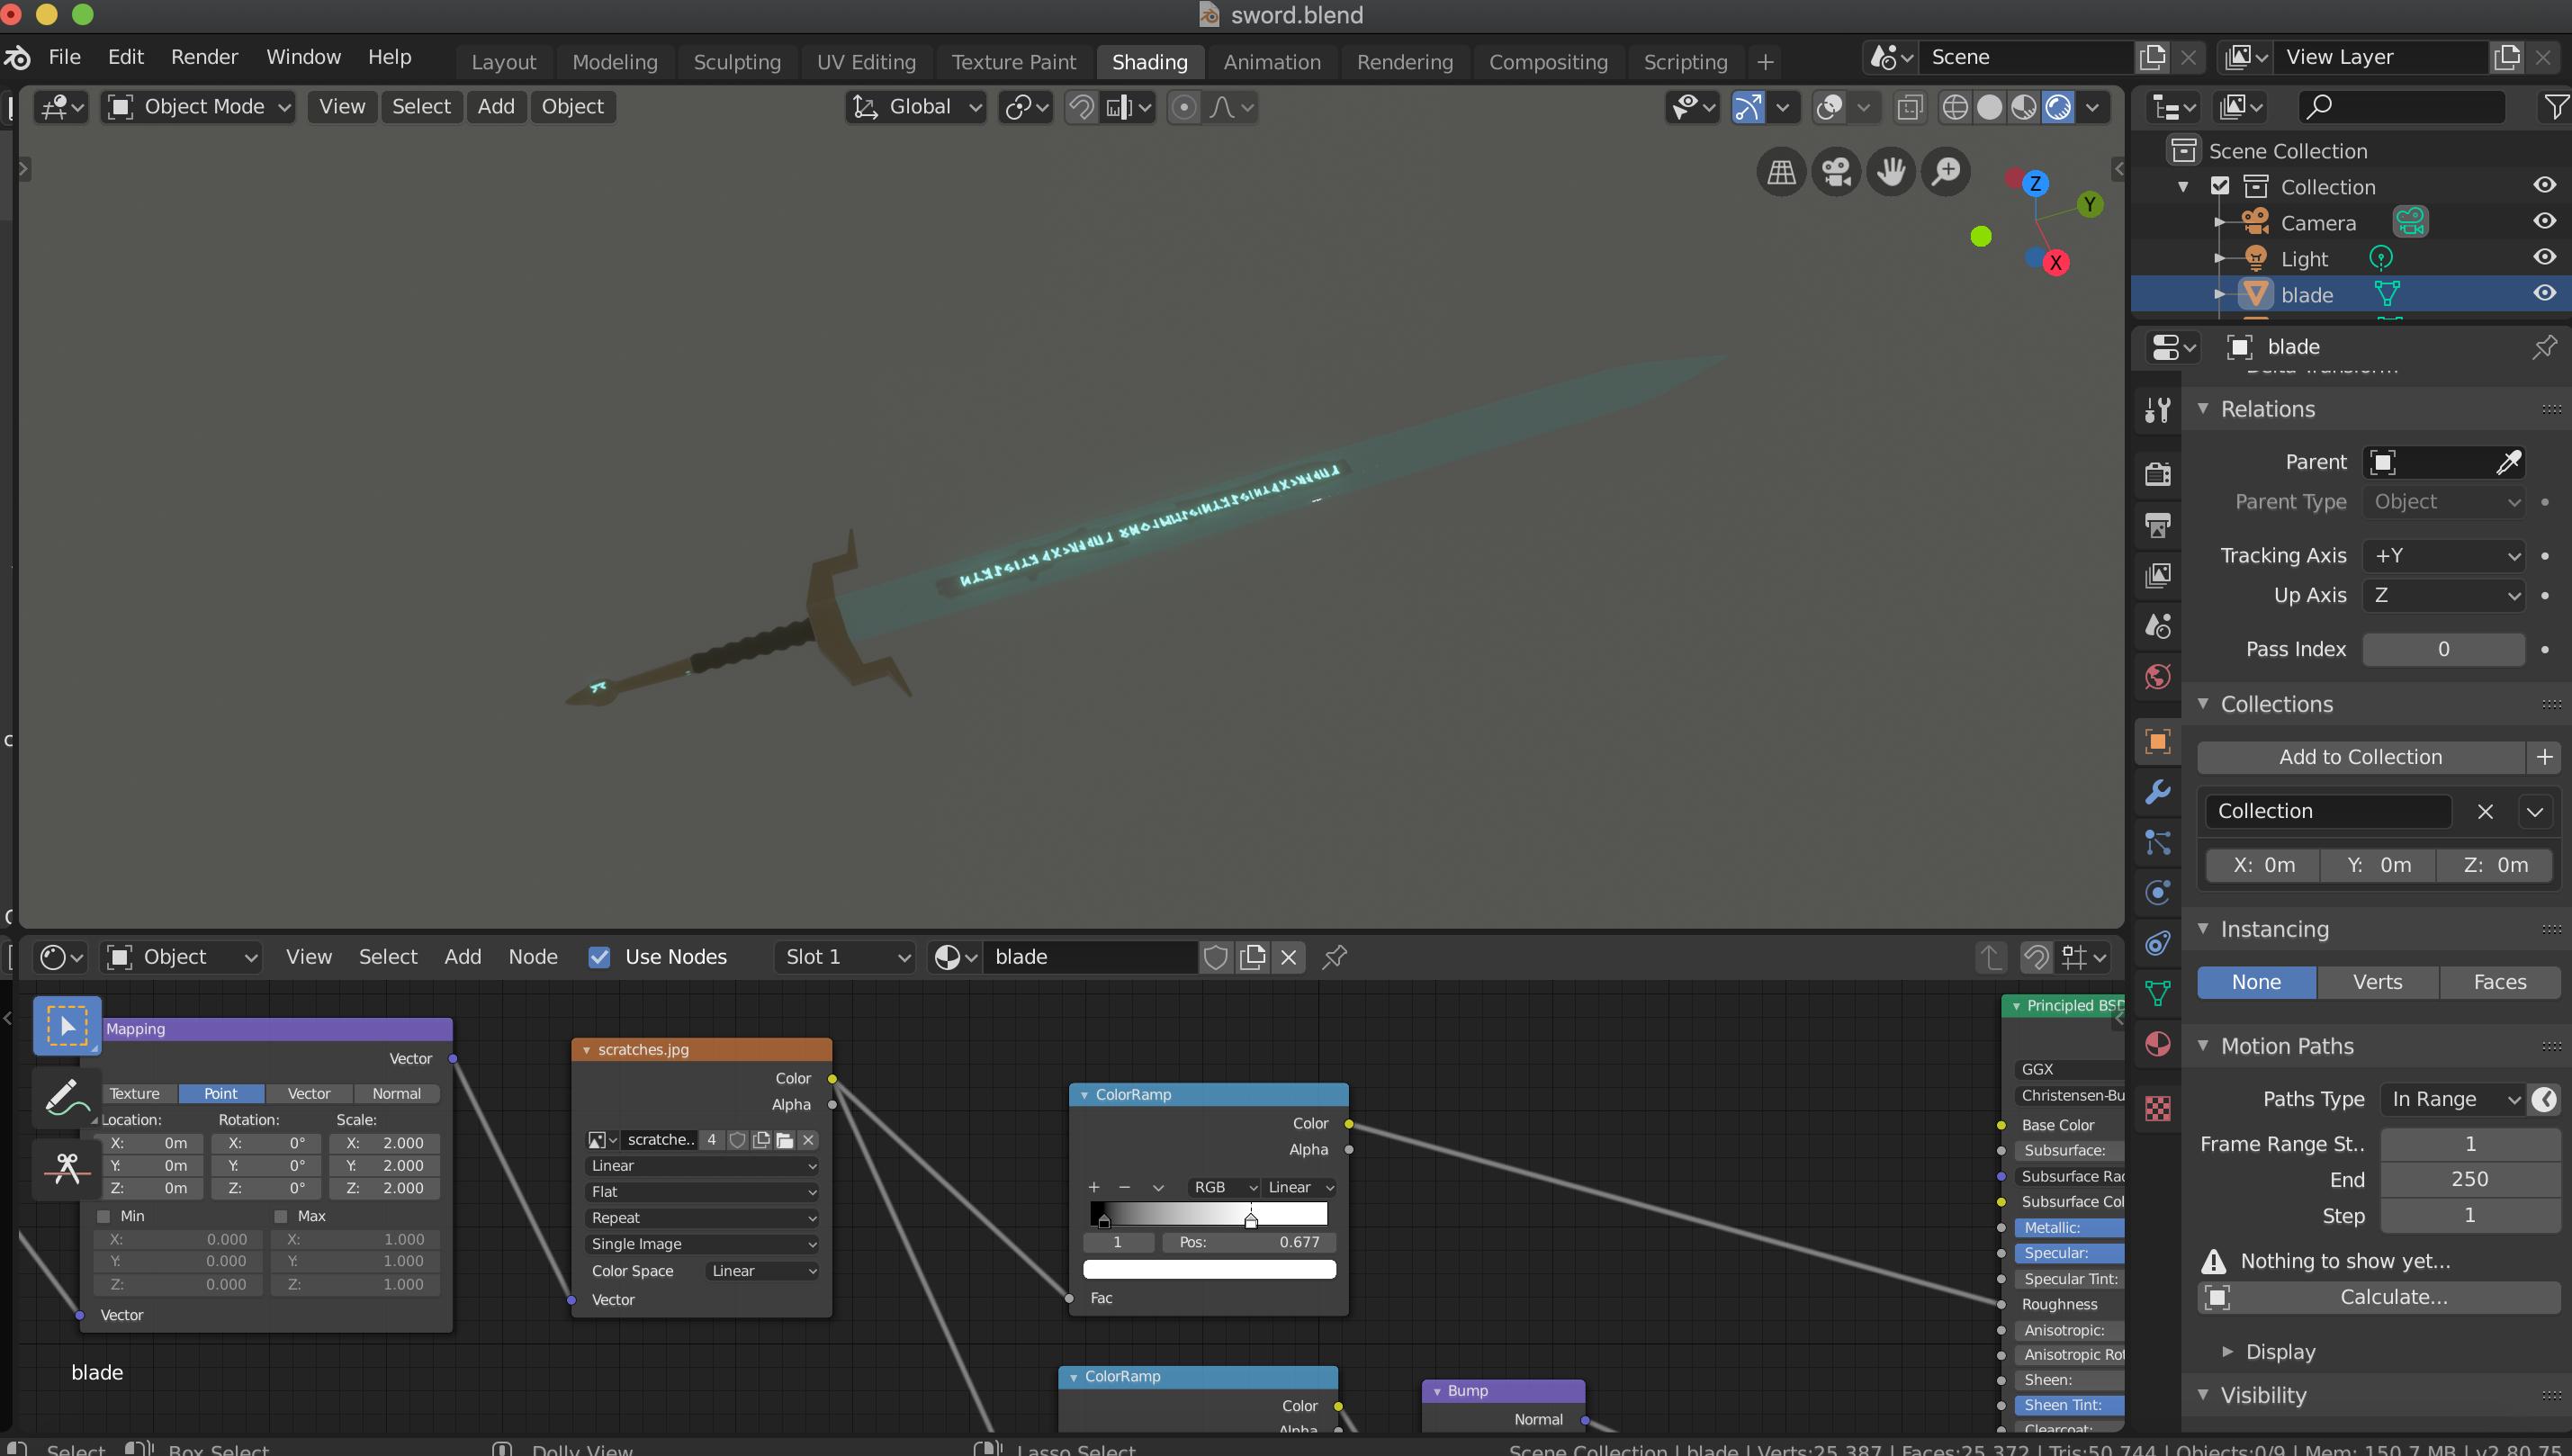Enable Max checkbox in Mapping node

(281, 1216)
